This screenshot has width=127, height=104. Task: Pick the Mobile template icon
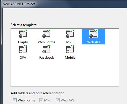point(70,49)
